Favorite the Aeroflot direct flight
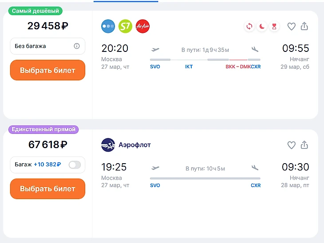This screenshot has width=324, height=243. pyautogui.click(x=291, y=145)
